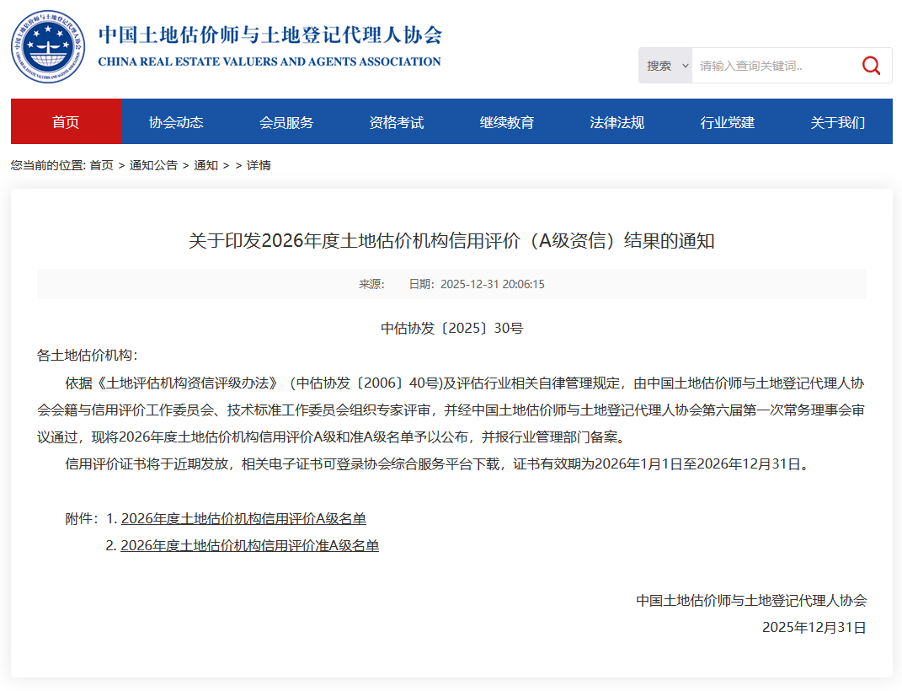
Task: Open attachment 2026年度土地估价机构信用评价准A级名单
Action: tap(249, 546)
